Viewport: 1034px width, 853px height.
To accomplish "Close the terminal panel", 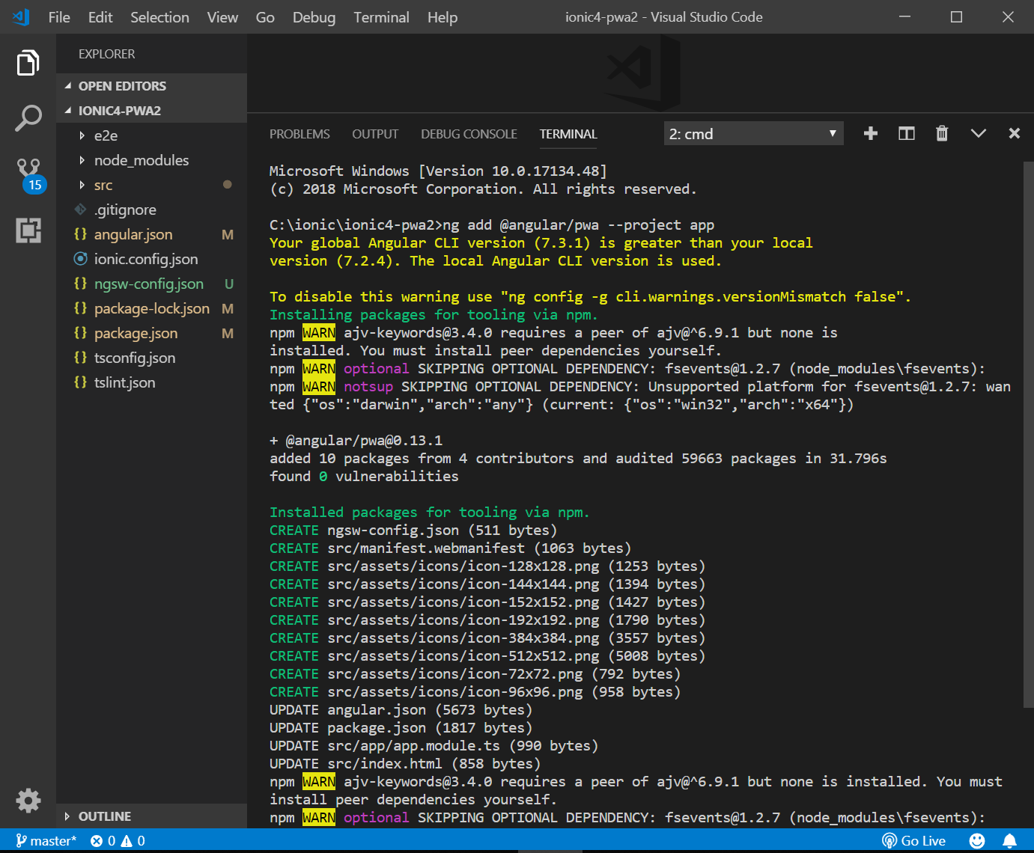I will tap(1014, 133).
